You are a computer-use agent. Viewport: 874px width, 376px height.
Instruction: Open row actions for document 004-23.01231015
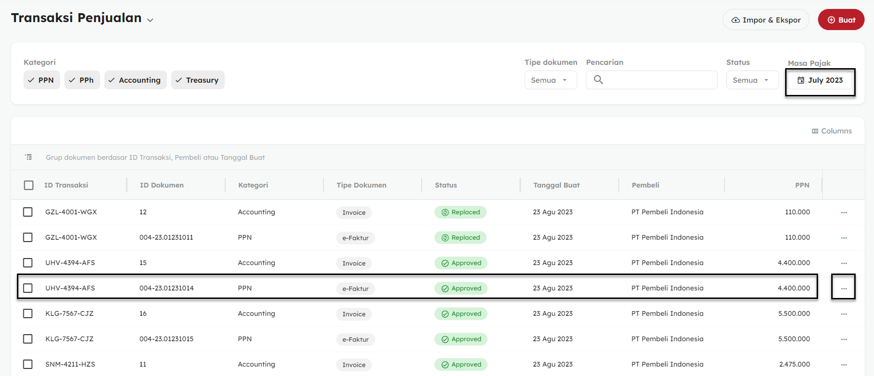(x=843, y=339)
